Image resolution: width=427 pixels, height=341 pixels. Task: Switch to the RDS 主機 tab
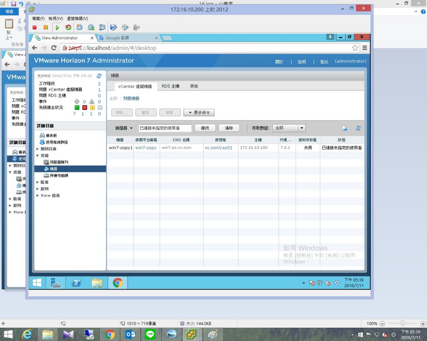coord(171,86)
